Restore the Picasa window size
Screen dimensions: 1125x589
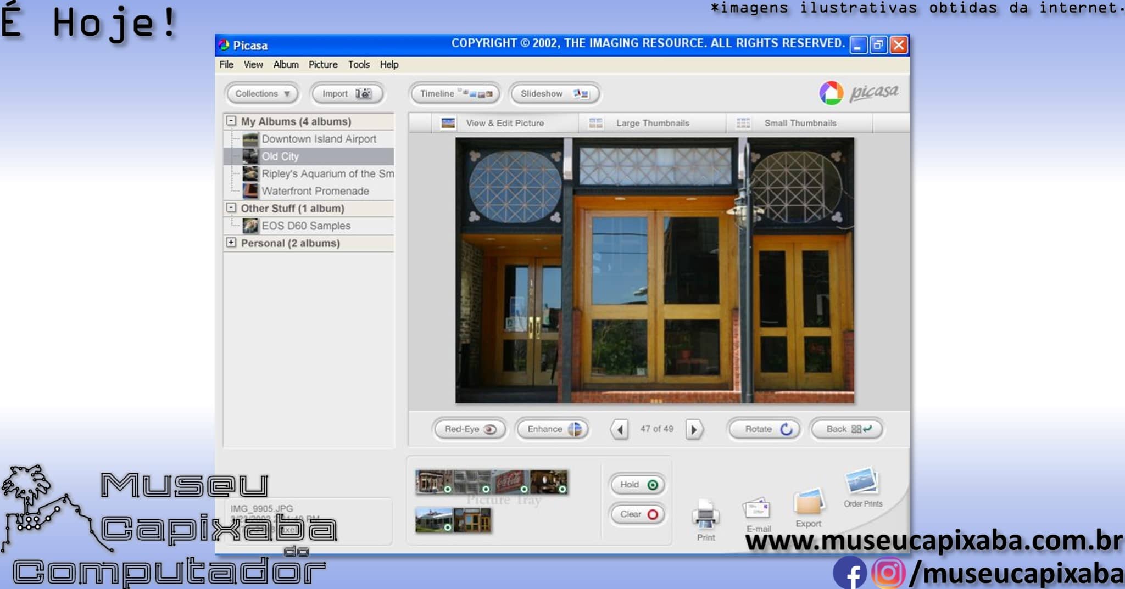coord(878,45)
